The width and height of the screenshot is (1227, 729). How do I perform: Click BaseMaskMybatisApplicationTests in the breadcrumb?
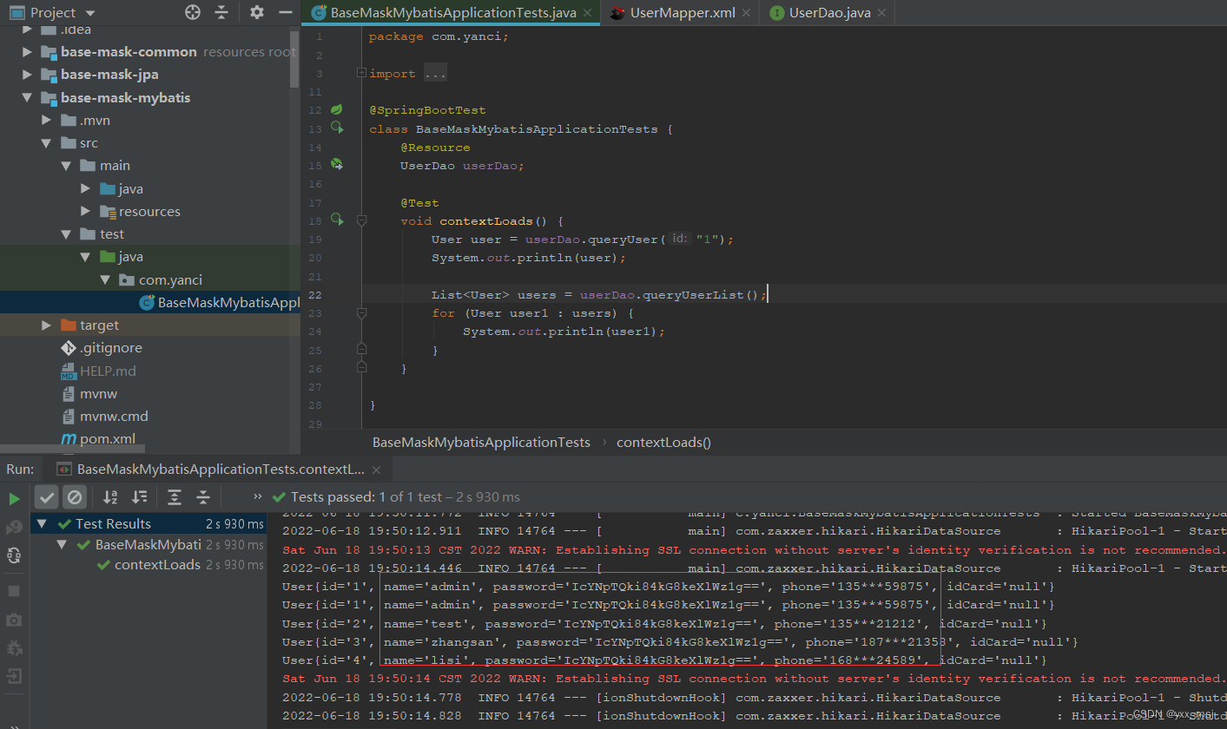481,442
